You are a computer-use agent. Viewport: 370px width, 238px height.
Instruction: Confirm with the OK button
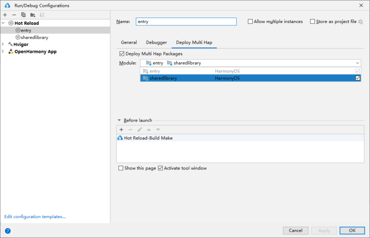point(352,230)
